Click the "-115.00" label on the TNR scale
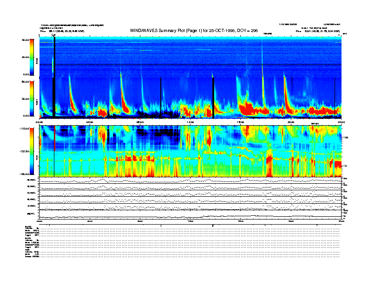Image resolution: width=368 pixels, height=284 pixels. 24,129
